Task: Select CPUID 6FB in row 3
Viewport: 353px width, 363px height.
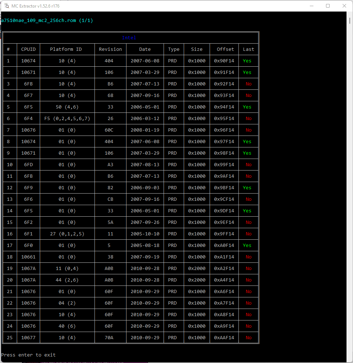Action: [28, 84]
